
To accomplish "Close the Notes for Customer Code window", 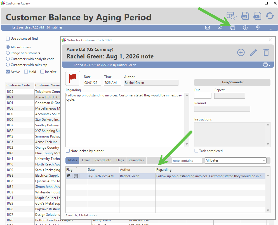I will point(270,40).
